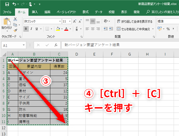This screenshot has width=179, height=136.
Task: Click the 貼り付け paste button
Action: click(7, 25)
